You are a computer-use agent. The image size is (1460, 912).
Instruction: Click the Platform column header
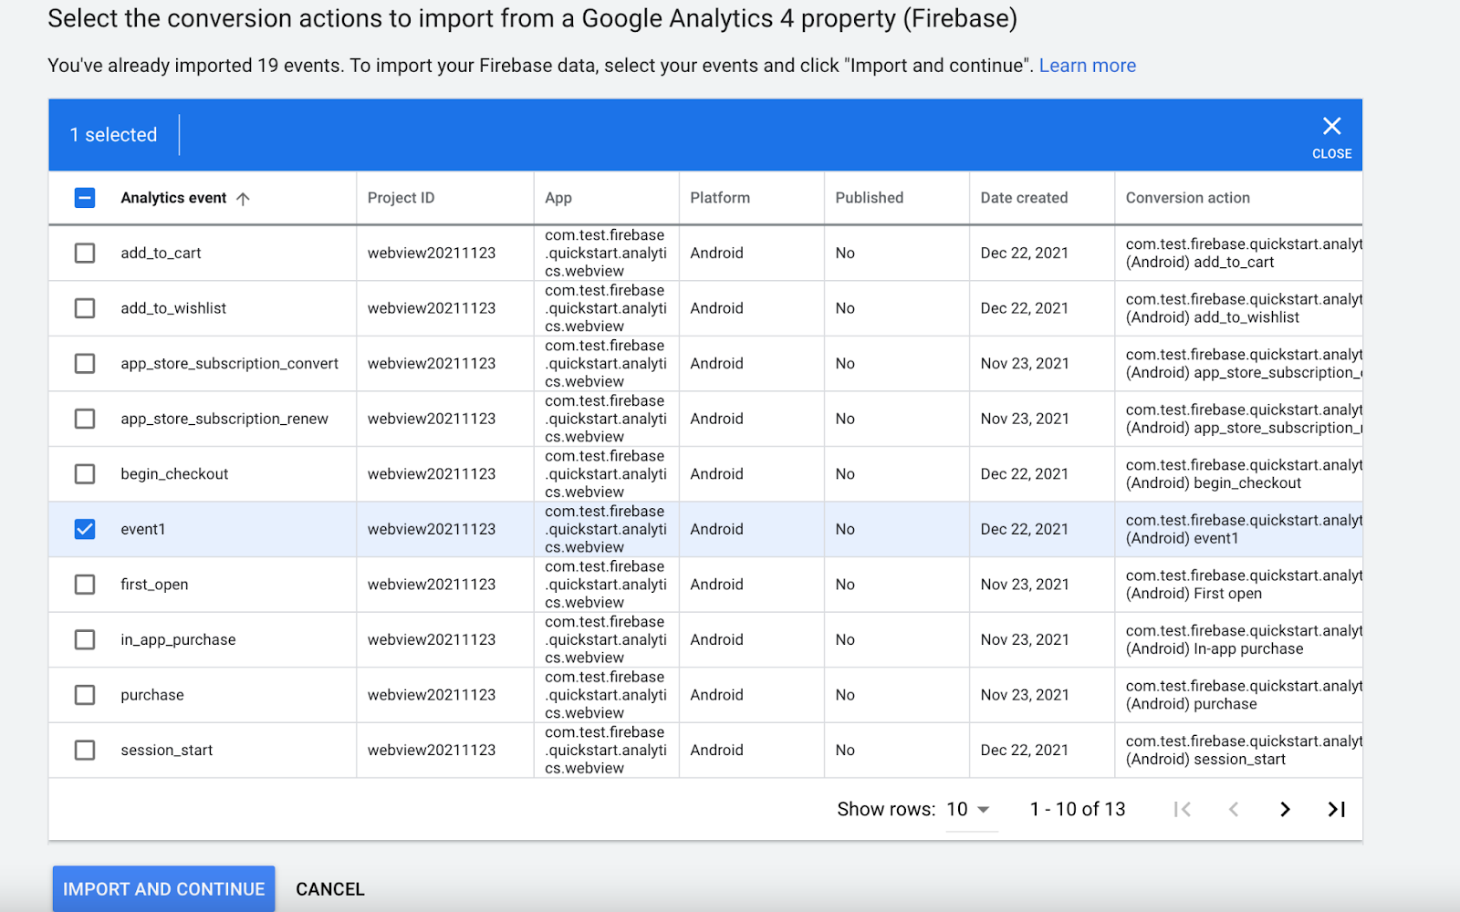pyautogui.click(x=720, y=198)
